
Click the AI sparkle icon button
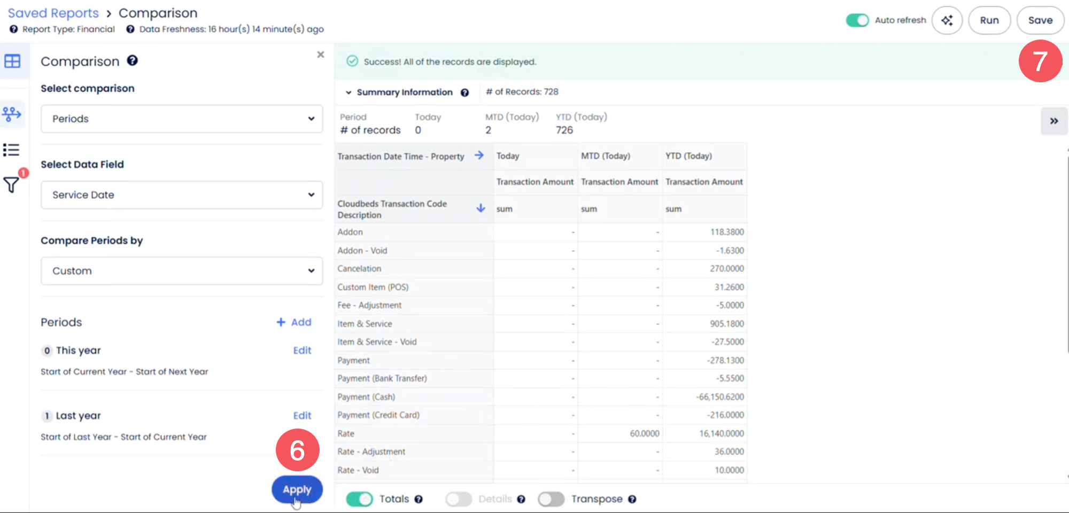947,20
